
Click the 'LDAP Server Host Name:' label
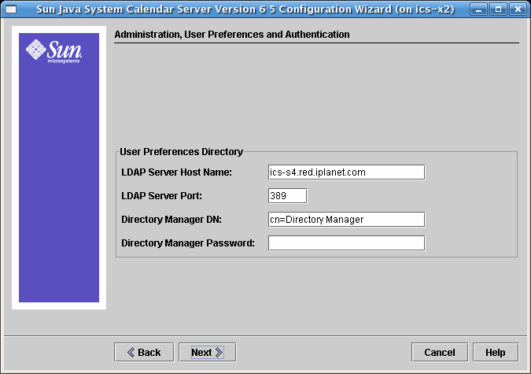point(176,172)
